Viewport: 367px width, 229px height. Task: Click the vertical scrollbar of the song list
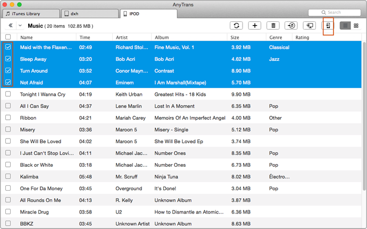click(364, 116)
